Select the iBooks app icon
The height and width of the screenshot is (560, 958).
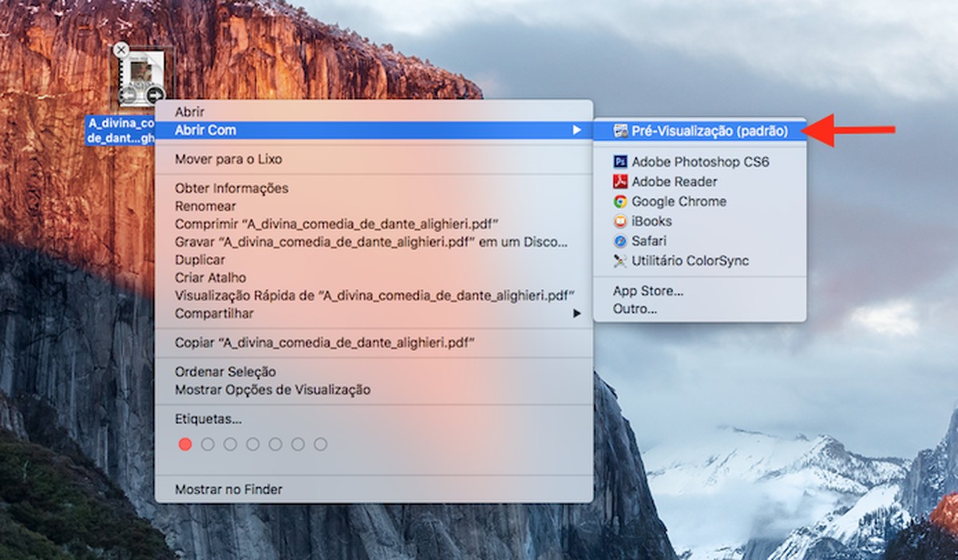(x=622, y=221)
